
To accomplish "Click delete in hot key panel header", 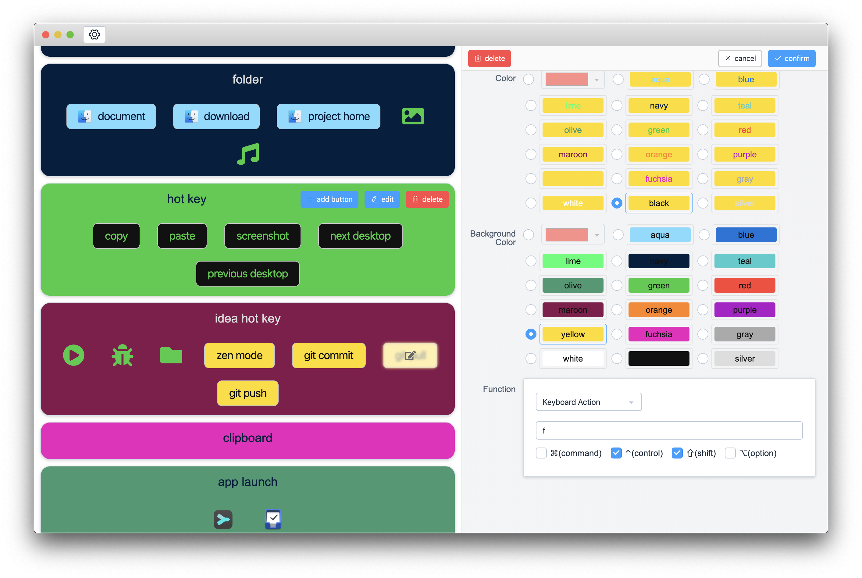I will tap(427, 199).
